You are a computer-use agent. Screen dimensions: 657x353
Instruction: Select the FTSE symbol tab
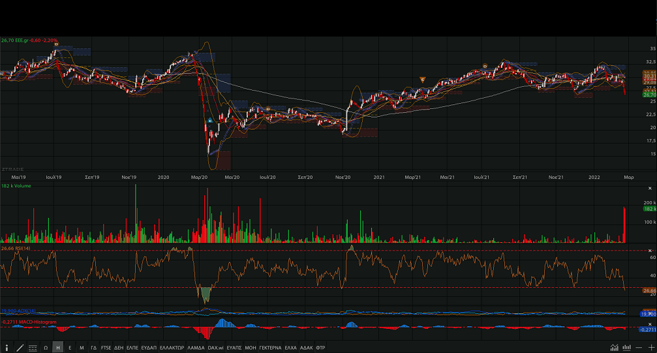pyautogui.click(x=106, y=348)
